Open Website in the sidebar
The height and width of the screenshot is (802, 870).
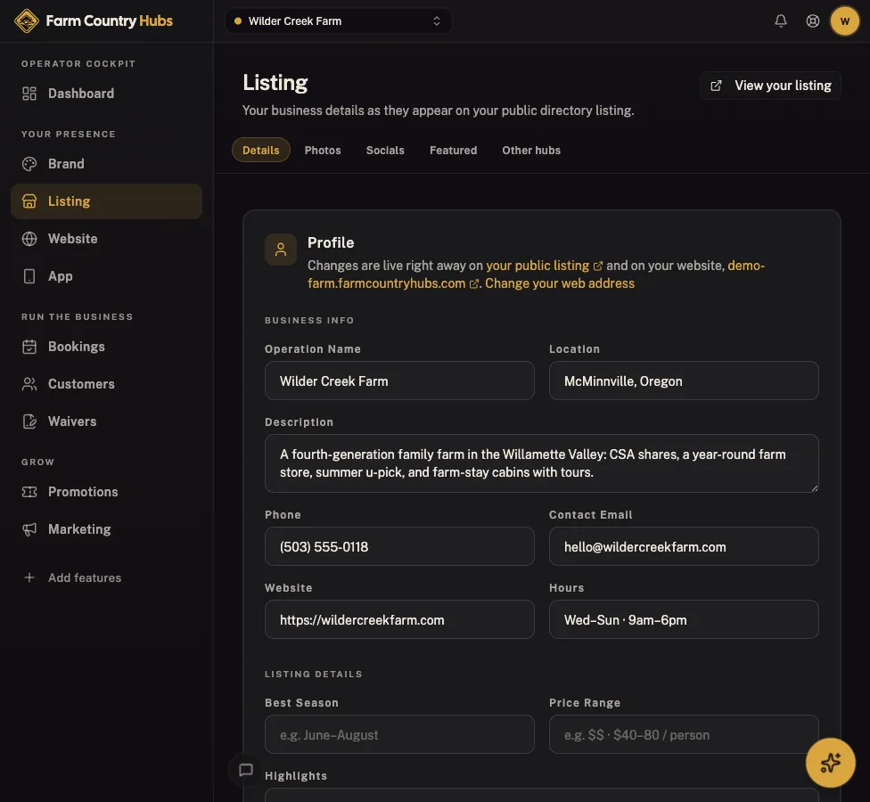pyautogui.click(x=107, y=239)
